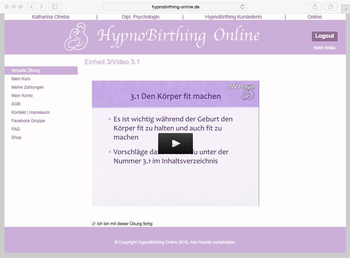Click the Safari back arrow button
This screenshot has width=350, height=258.
[x=32, y=7]
